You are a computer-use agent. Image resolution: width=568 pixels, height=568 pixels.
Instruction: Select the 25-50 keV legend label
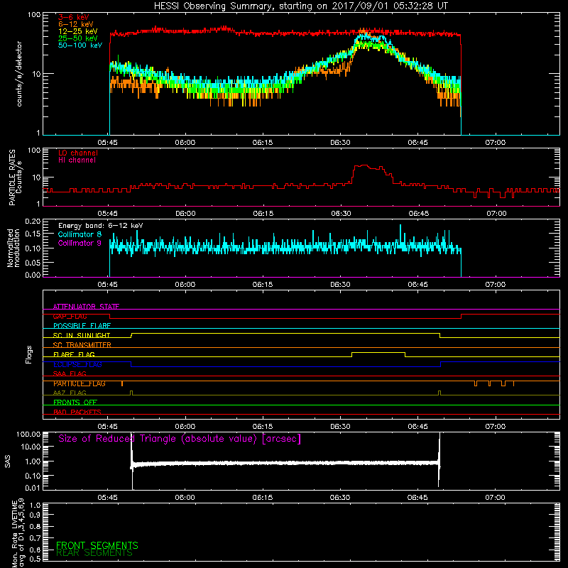(x=78, y=38)
